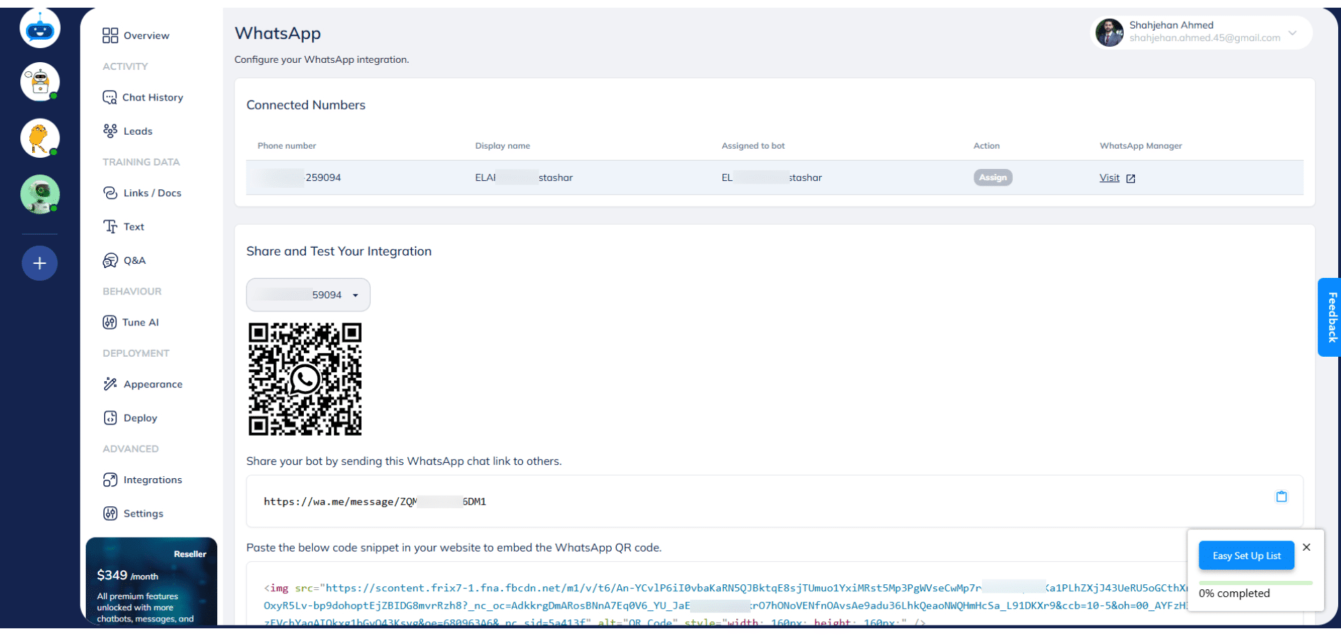Viewport: 1341px width, 636px height.
Task: Copy the WhatsApp link via clipboard icon
Action: pos(1282,496)
